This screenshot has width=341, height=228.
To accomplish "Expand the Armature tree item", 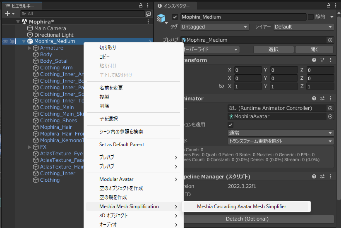I will click(x=30, y=48).
